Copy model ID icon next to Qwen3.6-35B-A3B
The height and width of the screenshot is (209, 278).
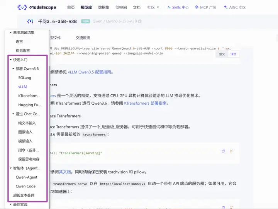[x=140, y=21]
